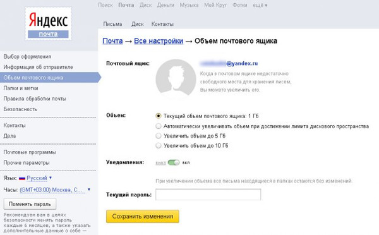Image resolution: width=379 pixels, height=235 pixels.
Task: Open the Яндекс Почта logo
Action: tap(49, 24)
